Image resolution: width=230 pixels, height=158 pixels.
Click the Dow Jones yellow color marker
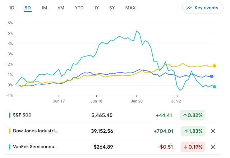coord(10,131)
